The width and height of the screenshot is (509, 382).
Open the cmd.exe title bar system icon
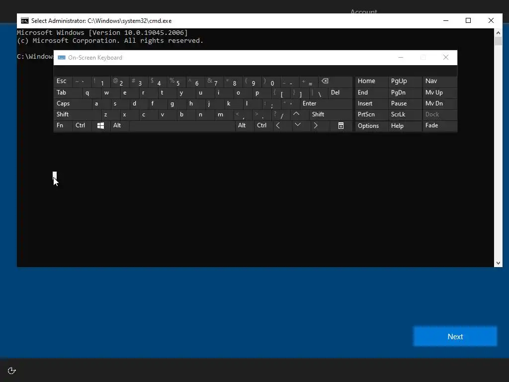[25, 21]
